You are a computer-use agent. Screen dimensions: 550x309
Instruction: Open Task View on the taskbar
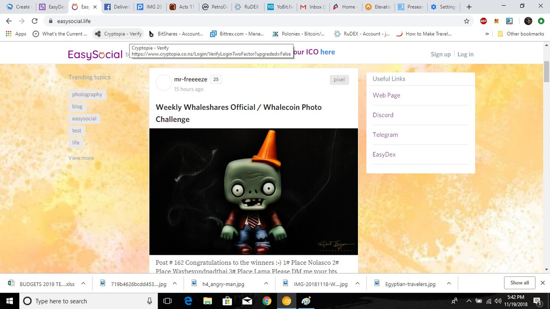point(168,301)
